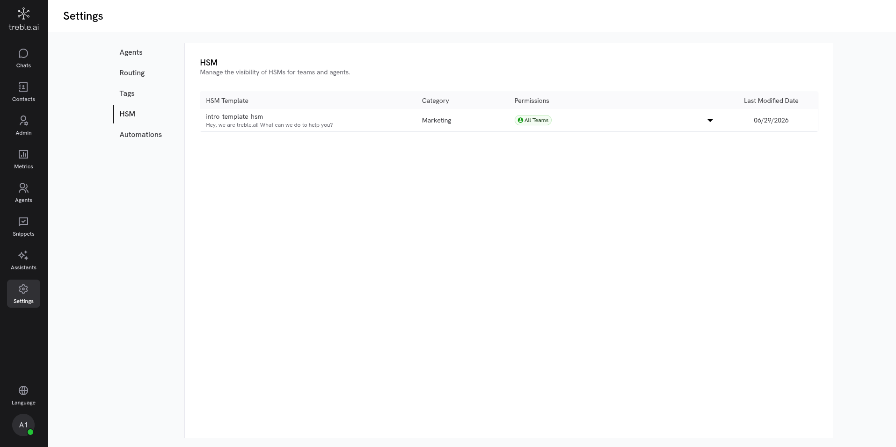
Task: Click the Marketing category cell
Action: pyautogui.click(x=437, y=120)
